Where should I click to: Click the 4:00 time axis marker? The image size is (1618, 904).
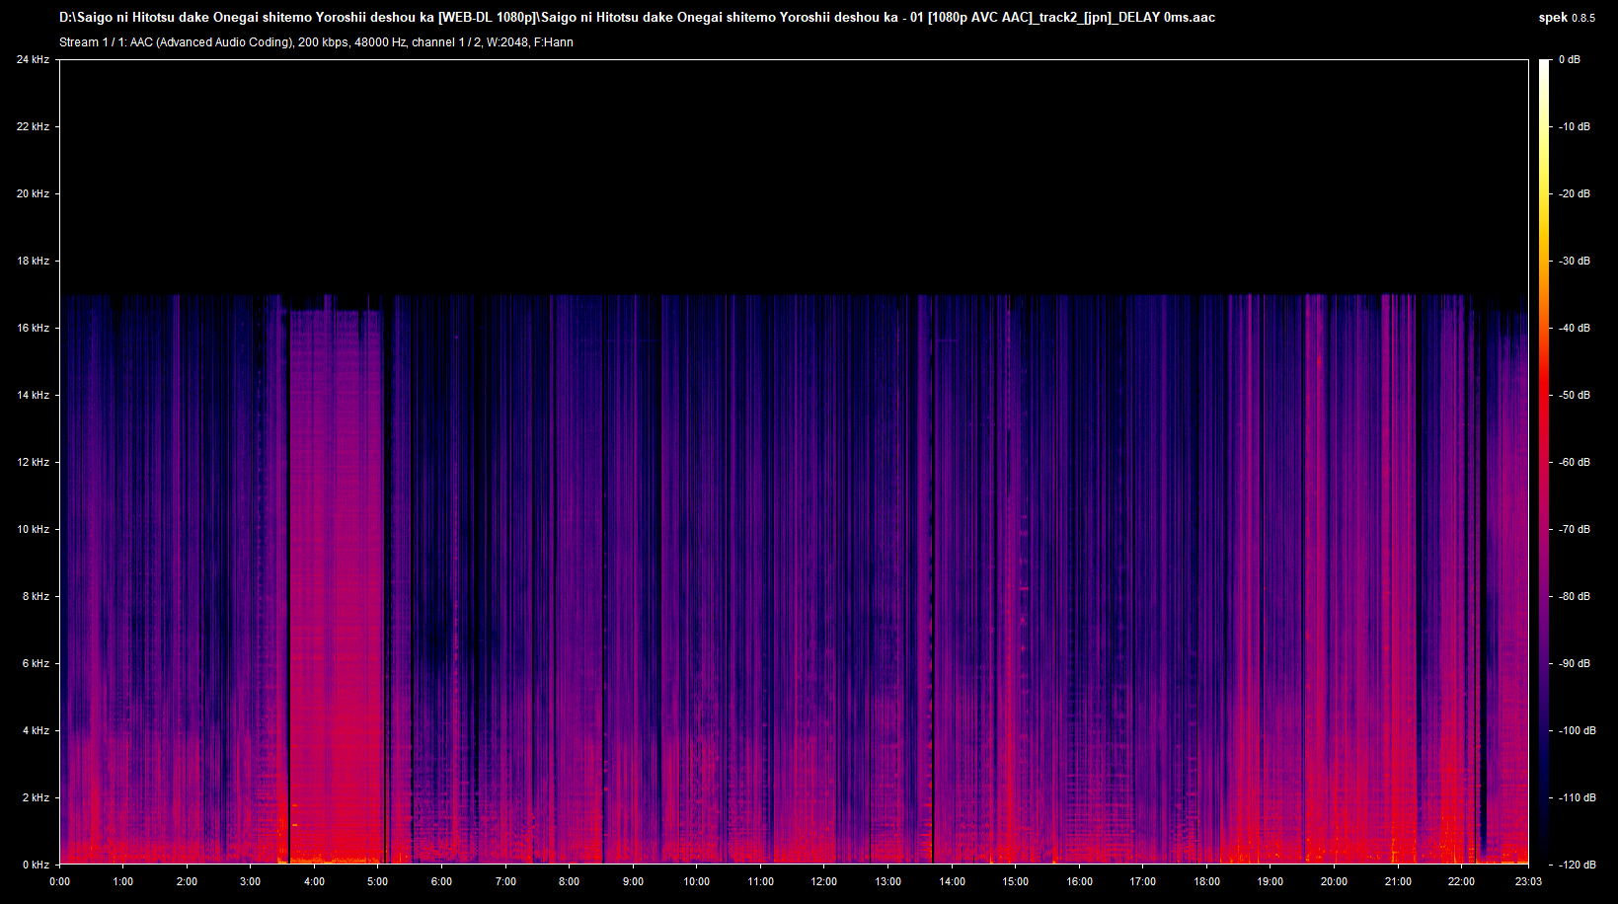tap(314, 882)
